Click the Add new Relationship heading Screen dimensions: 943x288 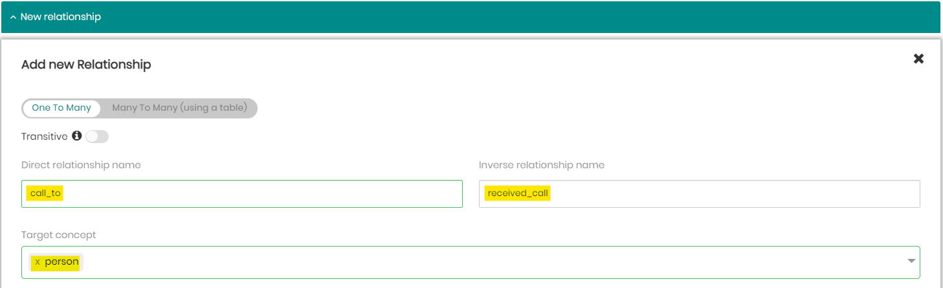pos(86,65)
